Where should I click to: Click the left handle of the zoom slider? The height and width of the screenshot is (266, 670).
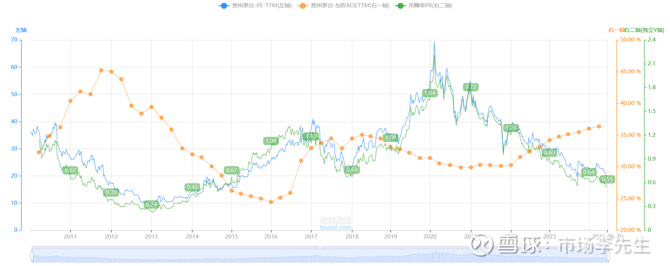click(x=32, y=255)
